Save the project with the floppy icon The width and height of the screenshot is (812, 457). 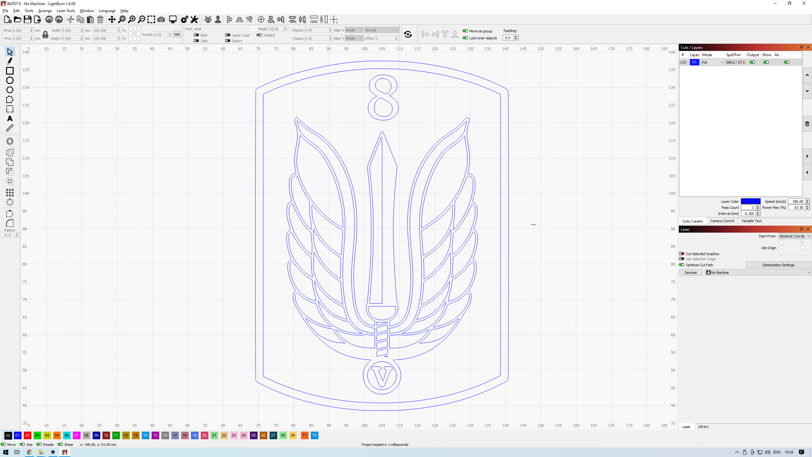pyautogui.click(x=28, y=20)
